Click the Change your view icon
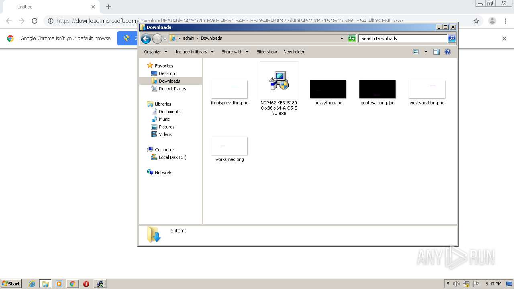The image size is (514, 289). [x=416, y=52]
